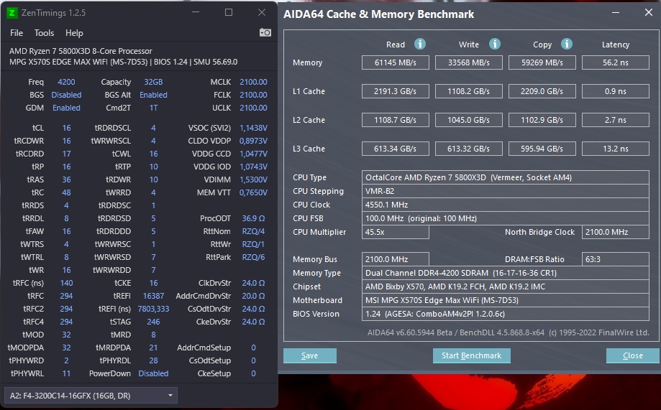Close the ZenTimings window with X
Image resolution: width=661 pixels, height=410 pixels.
pyautogui.click(x=262, y=12)
